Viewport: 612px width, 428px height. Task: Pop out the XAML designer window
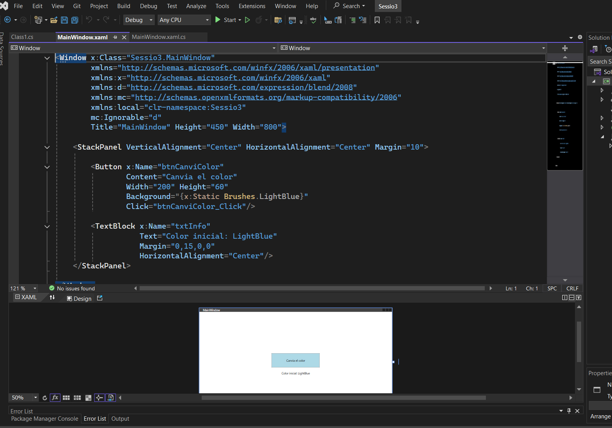click(x=100, y=298)
